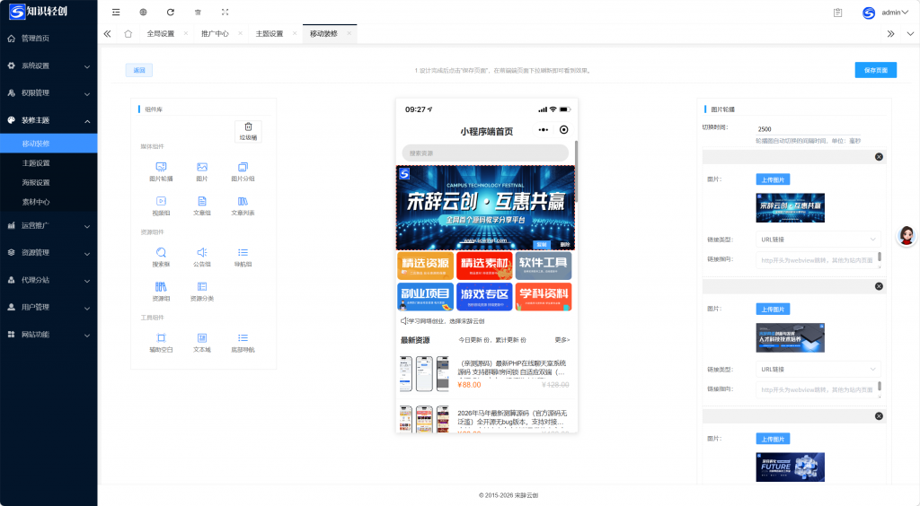920x506 pixels.
Task: Select 海报设置 in the sidebar submenu
Action: 49,182
